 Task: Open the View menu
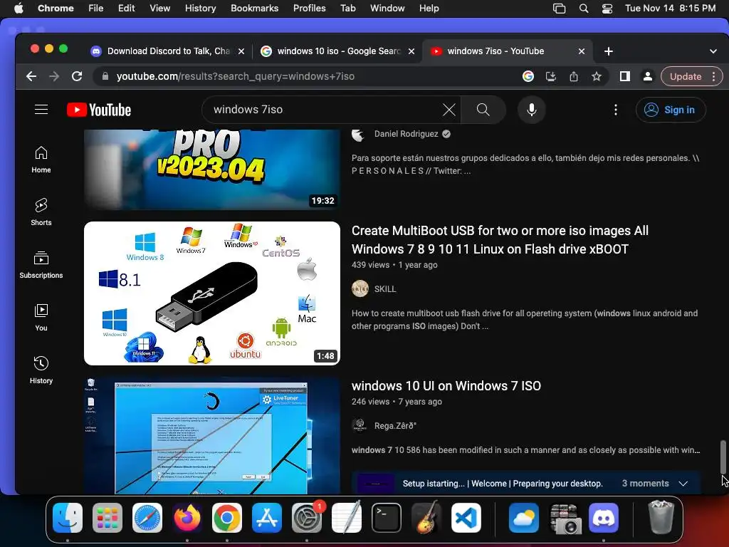(x=159, y=9)
